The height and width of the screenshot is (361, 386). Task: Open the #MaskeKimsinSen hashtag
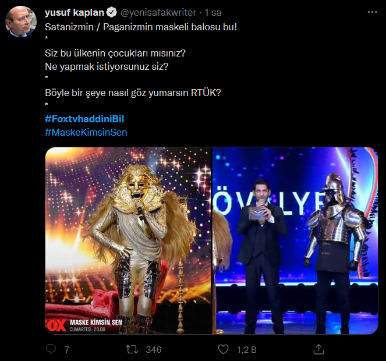point(86,132)
